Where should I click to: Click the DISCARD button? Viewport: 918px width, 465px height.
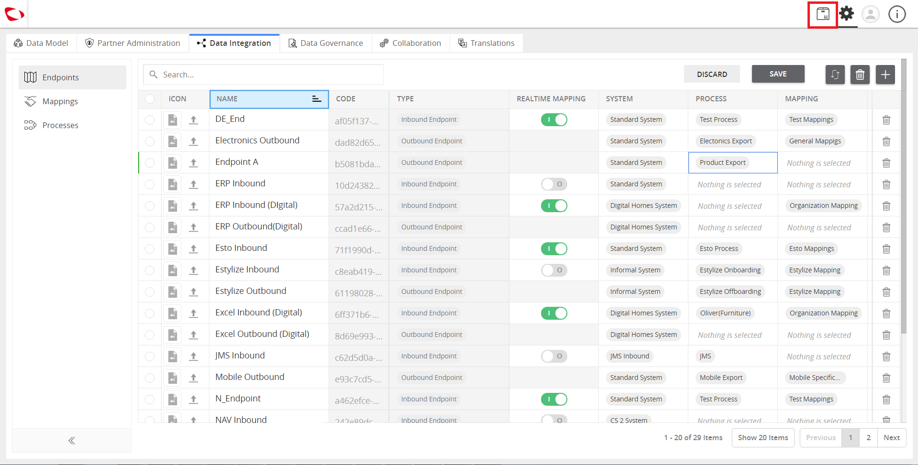(x=712, y=74)
